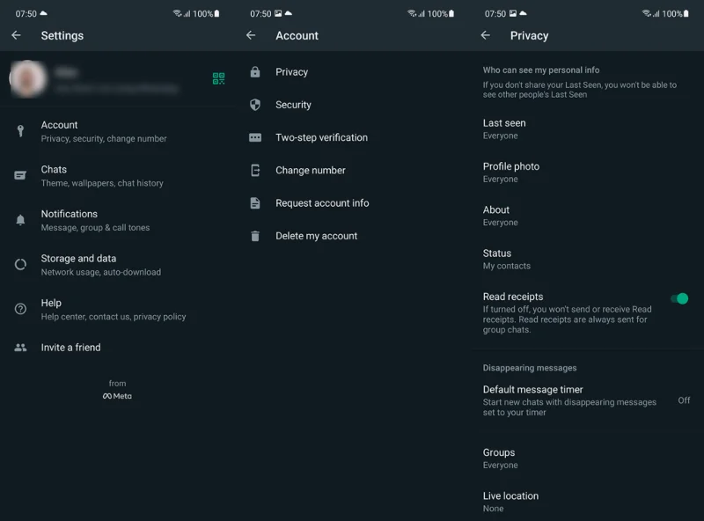Tap the circle icon beside Storage and data

pyautogui.click(x=20, y=265)
